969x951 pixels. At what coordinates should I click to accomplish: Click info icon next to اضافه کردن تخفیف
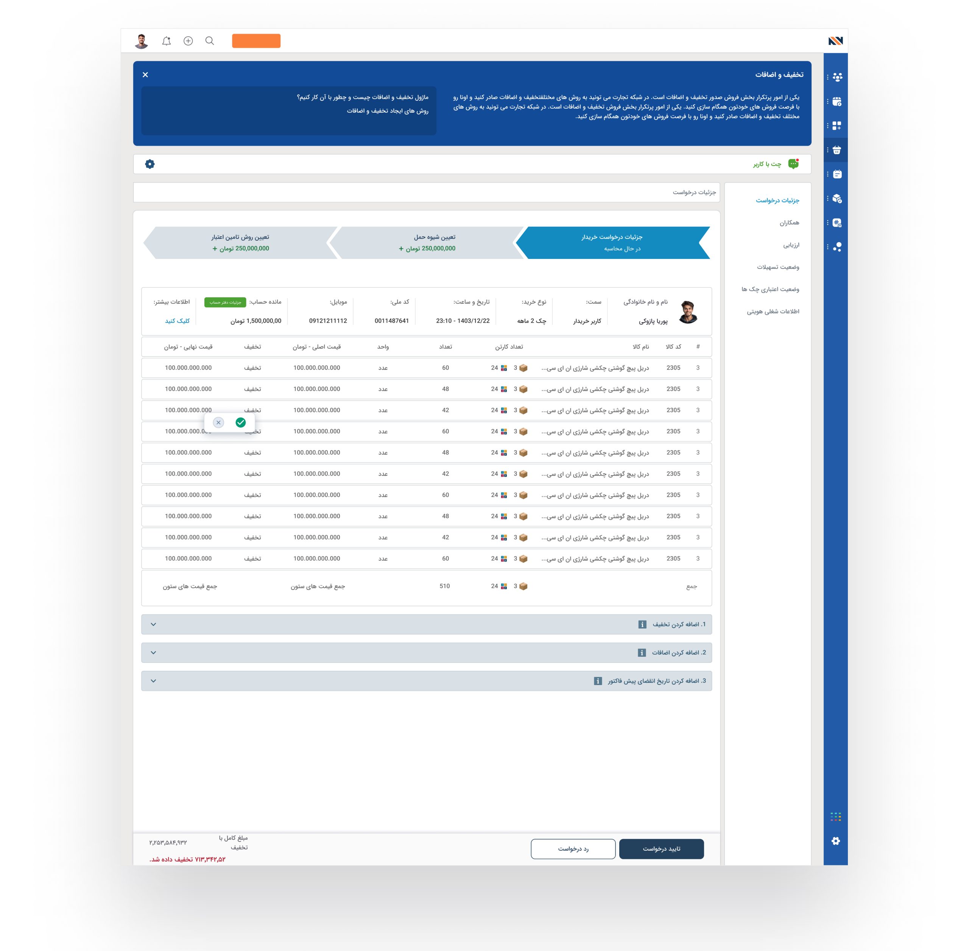(x=642, y=624)
